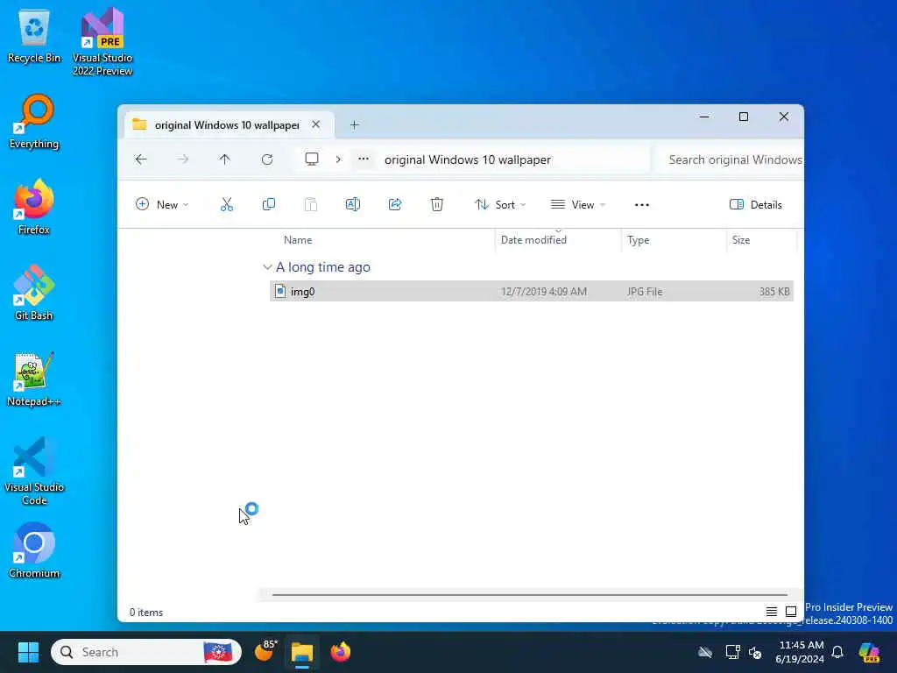Minimize the File Explorer window
This screenshot has width=897, height=673.
[x=704, y=117]
